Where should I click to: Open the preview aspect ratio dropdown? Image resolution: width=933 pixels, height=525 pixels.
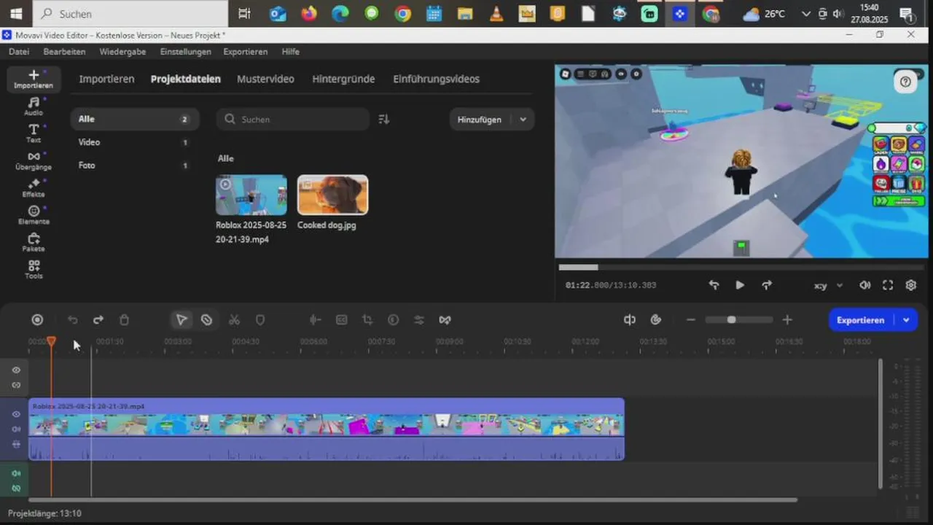coord(828,286)
